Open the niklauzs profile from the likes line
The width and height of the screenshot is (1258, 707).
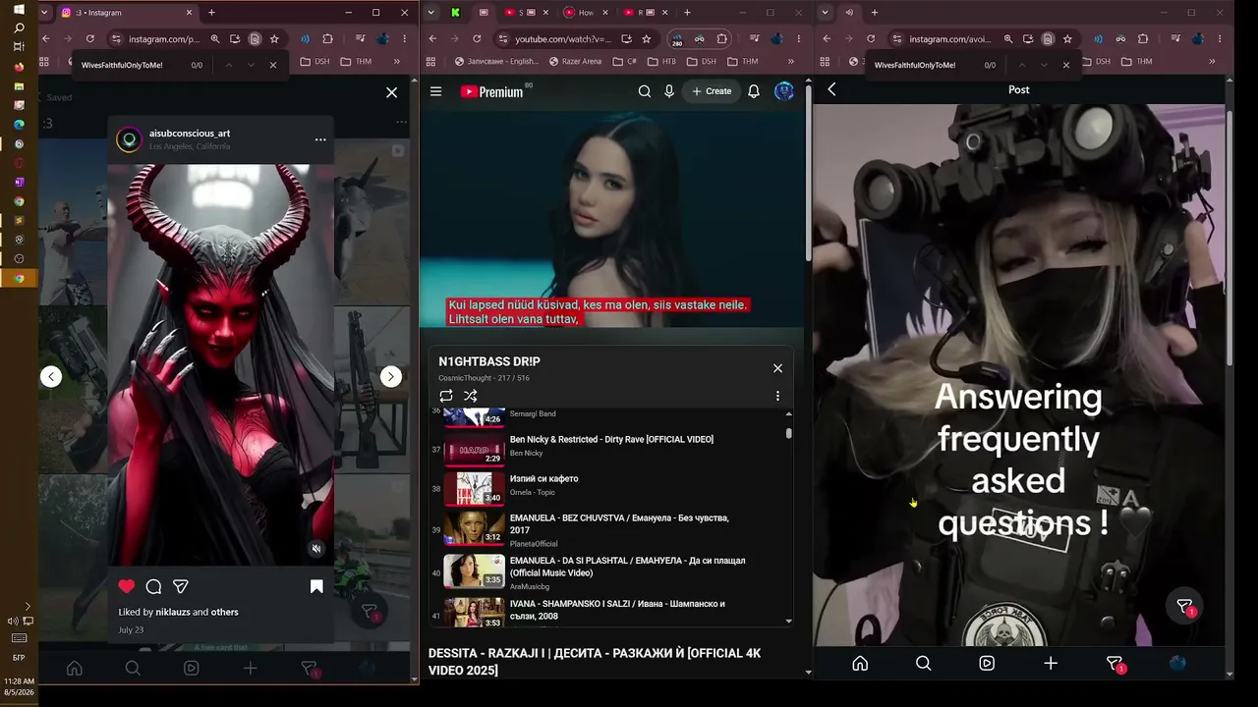172,612
